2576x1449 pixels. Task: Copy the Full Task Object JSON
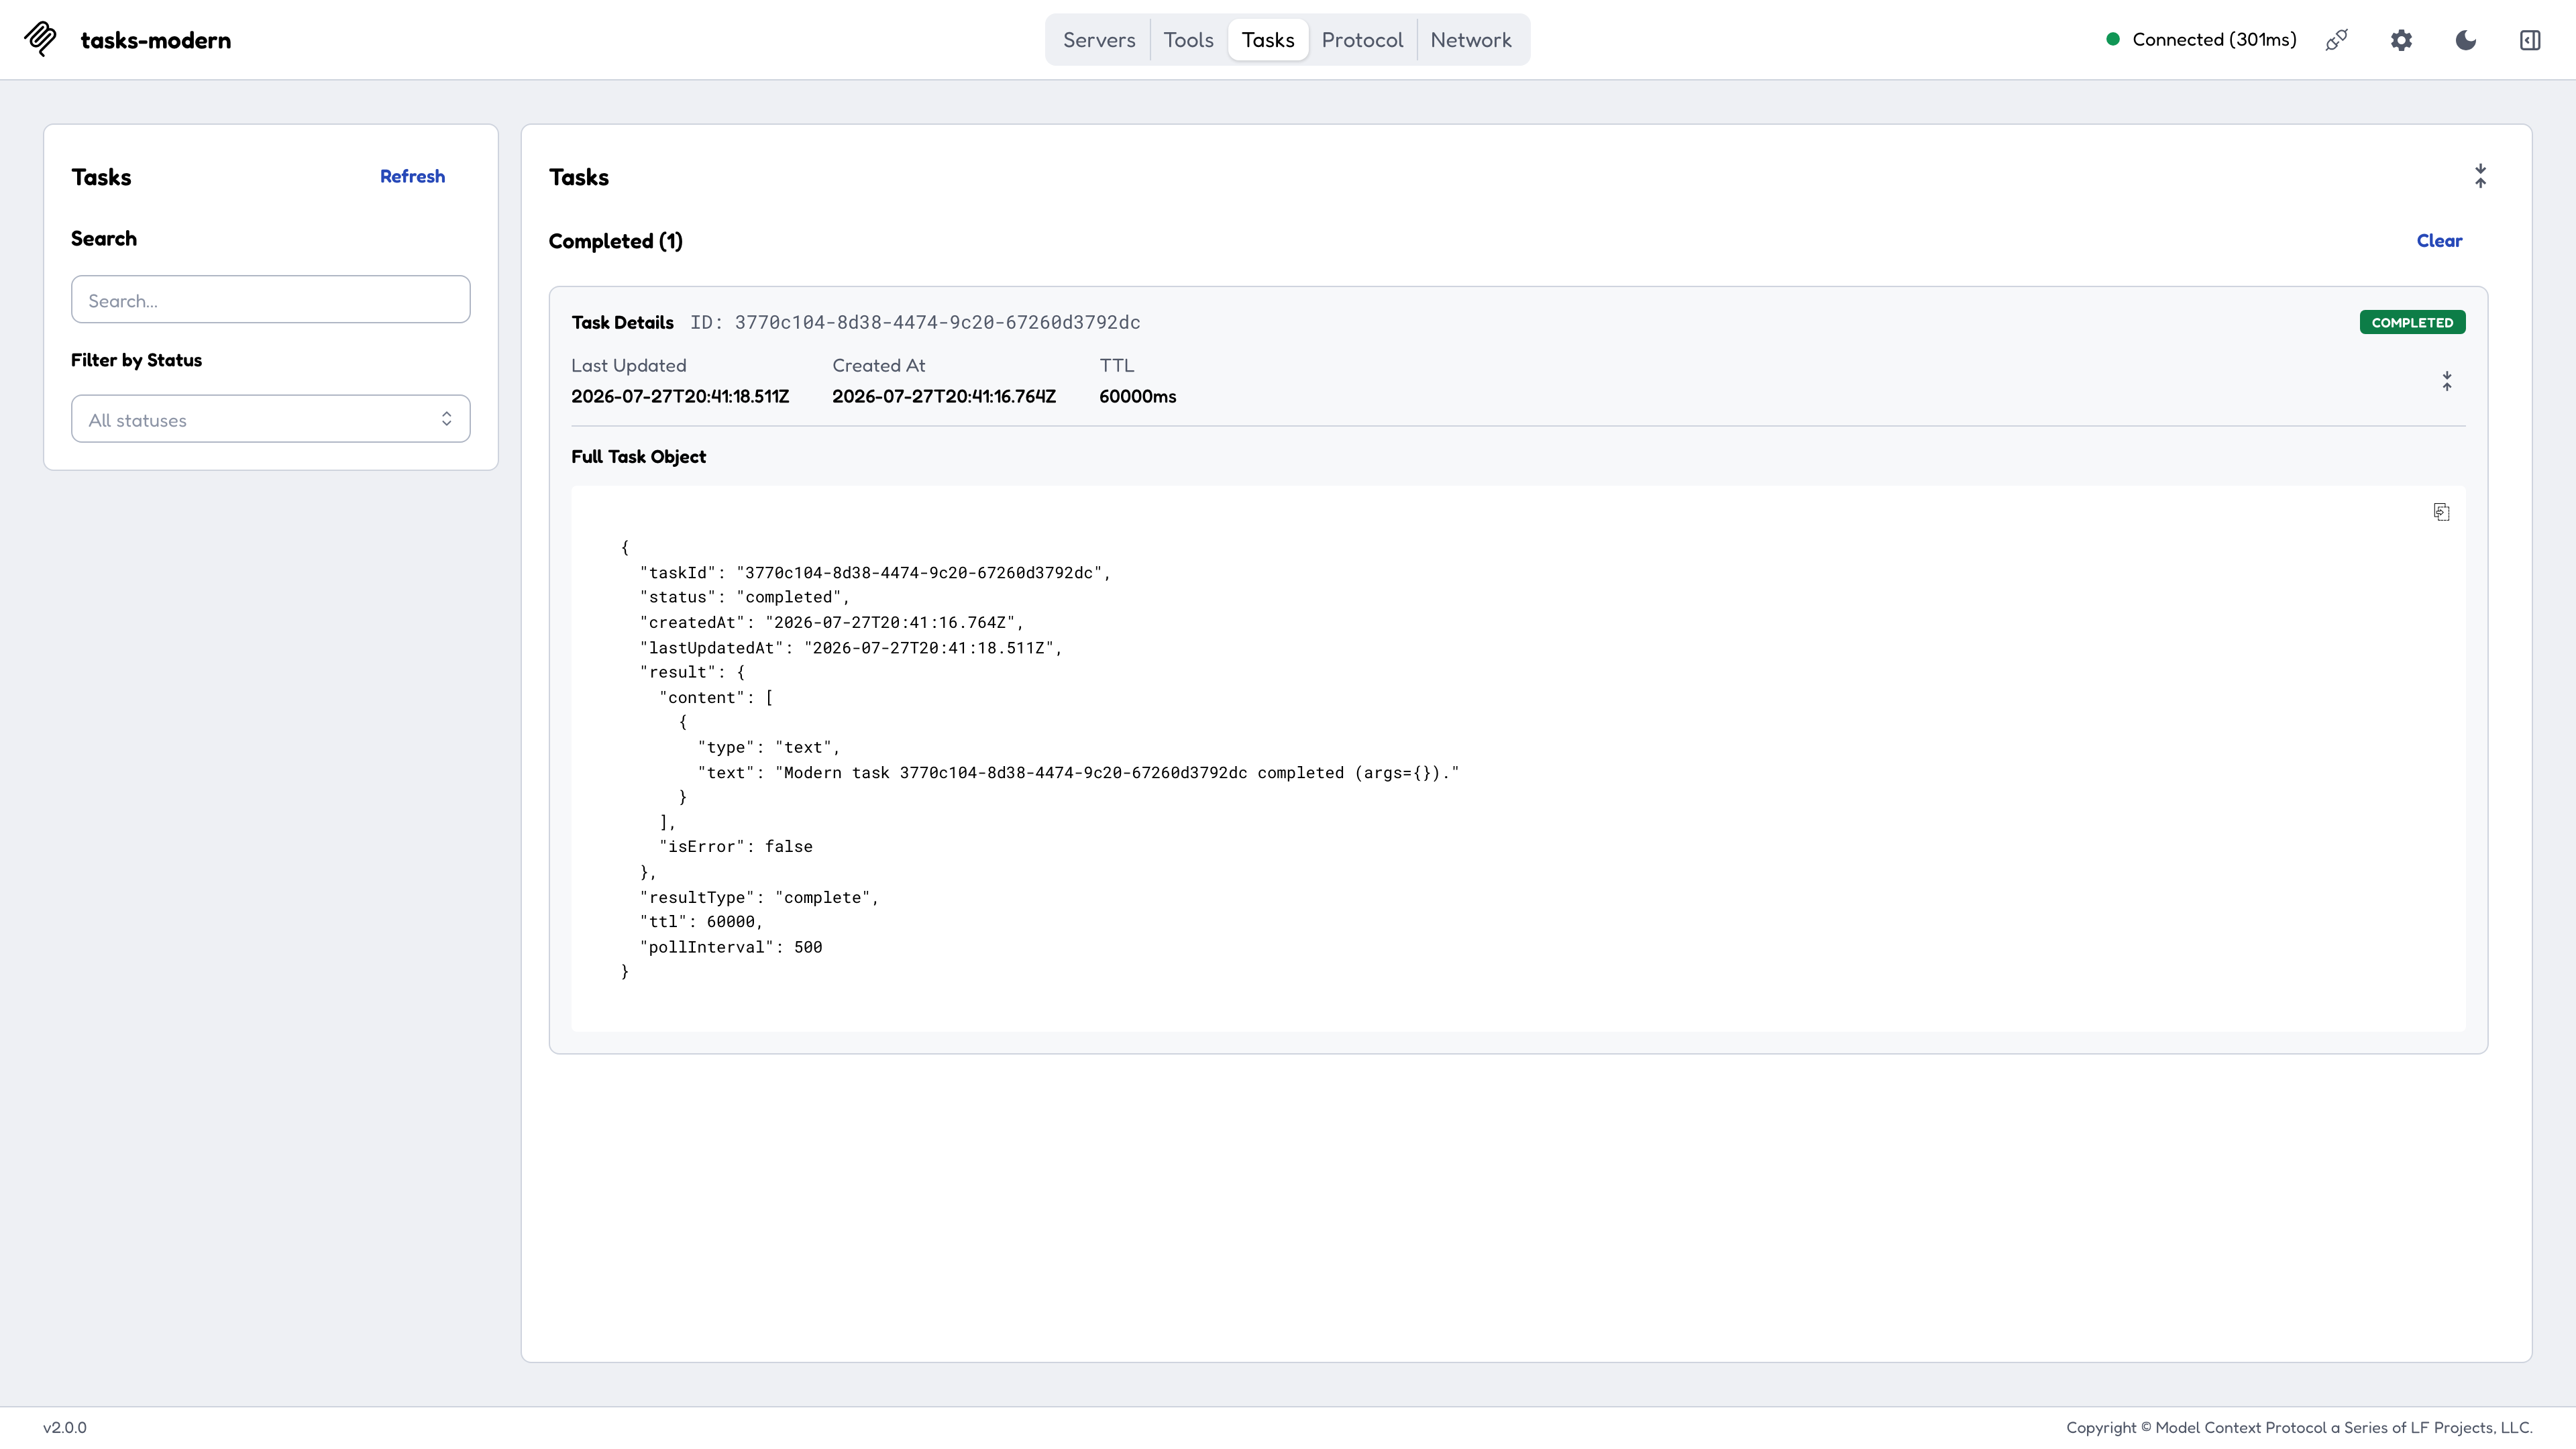coord(2441,512)
